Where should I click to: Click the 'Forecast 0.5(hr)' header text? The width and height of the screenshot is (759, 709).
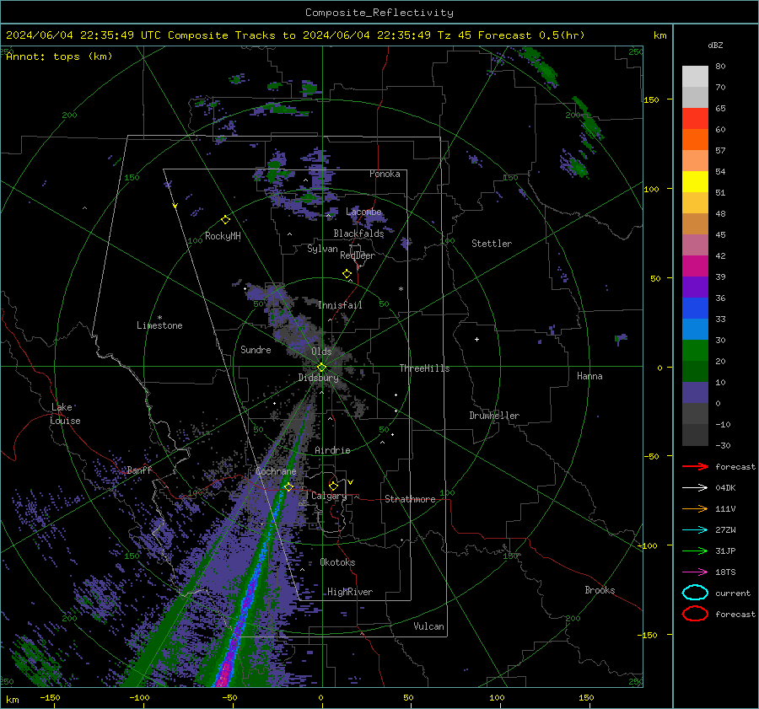531,35
